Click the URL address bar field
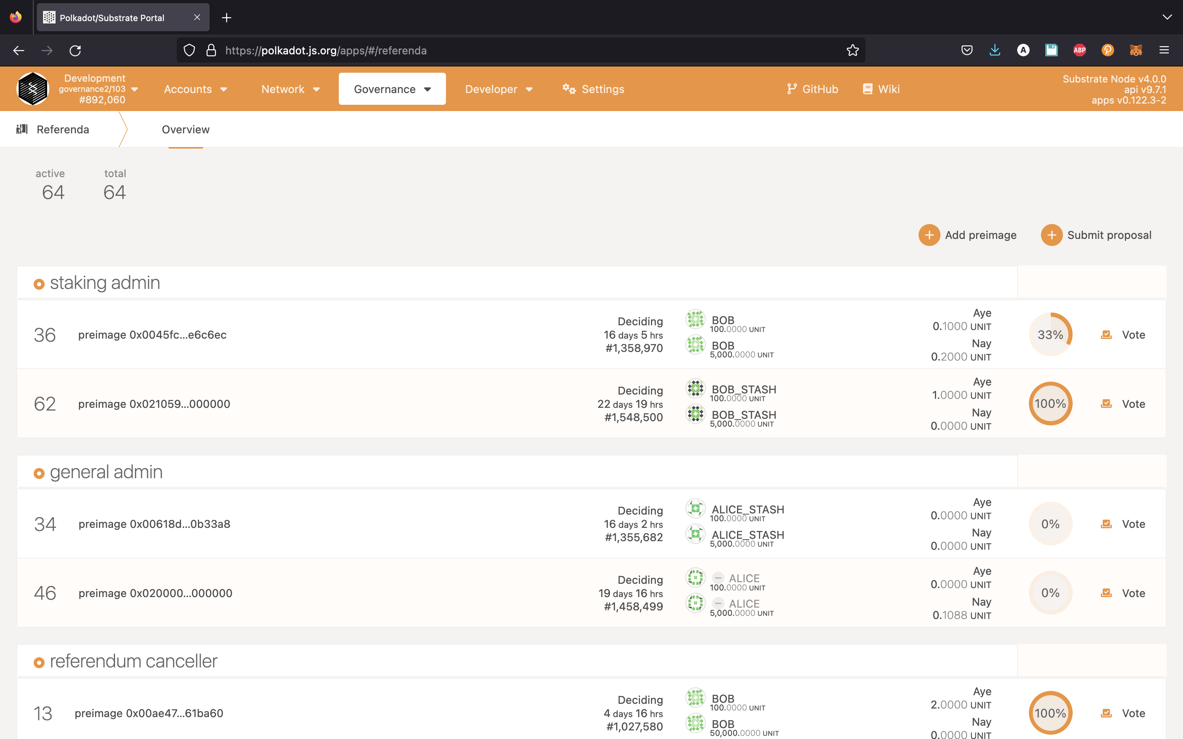 click(x=521, y=50)
